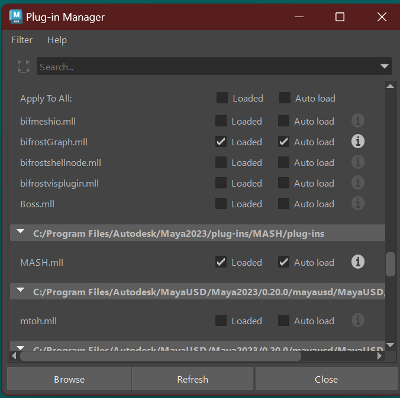Click the info icon for bifrostGraph.mll
Screen dimensions: 400x398
coord(357,142)
